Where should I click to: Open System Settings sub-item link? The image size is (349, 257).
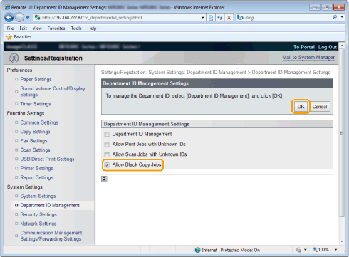pyautogui.click(x=38, y=196)
